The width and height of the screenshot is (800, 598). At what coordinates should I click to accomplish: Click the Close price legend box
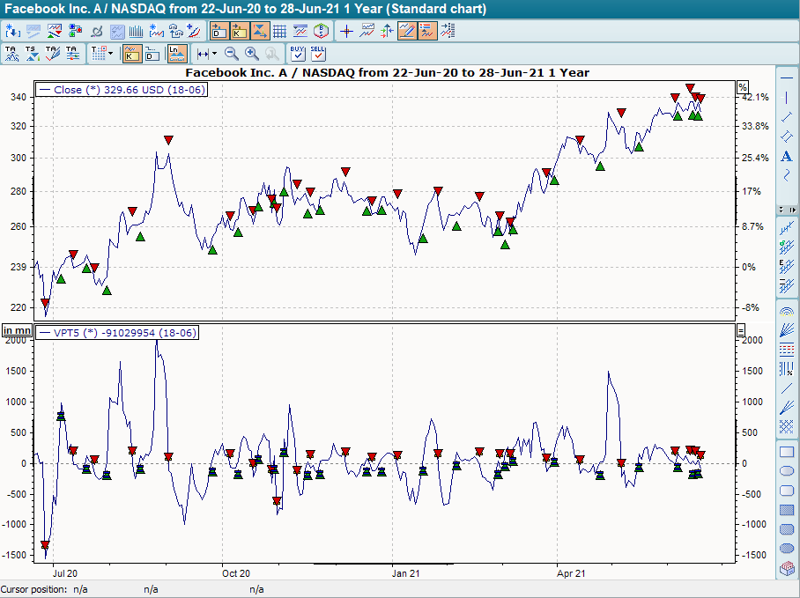point(121,89)
